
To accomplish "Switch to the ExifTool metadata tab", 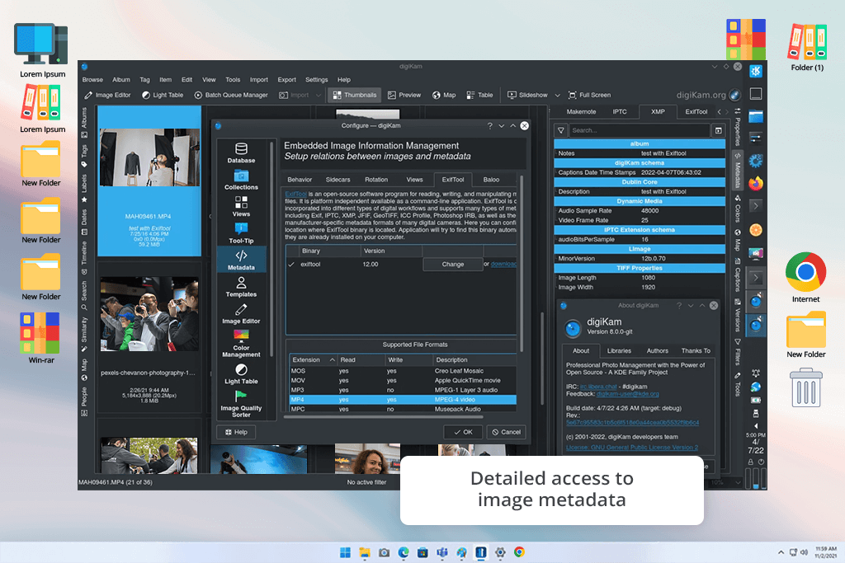I will (696, 112).
